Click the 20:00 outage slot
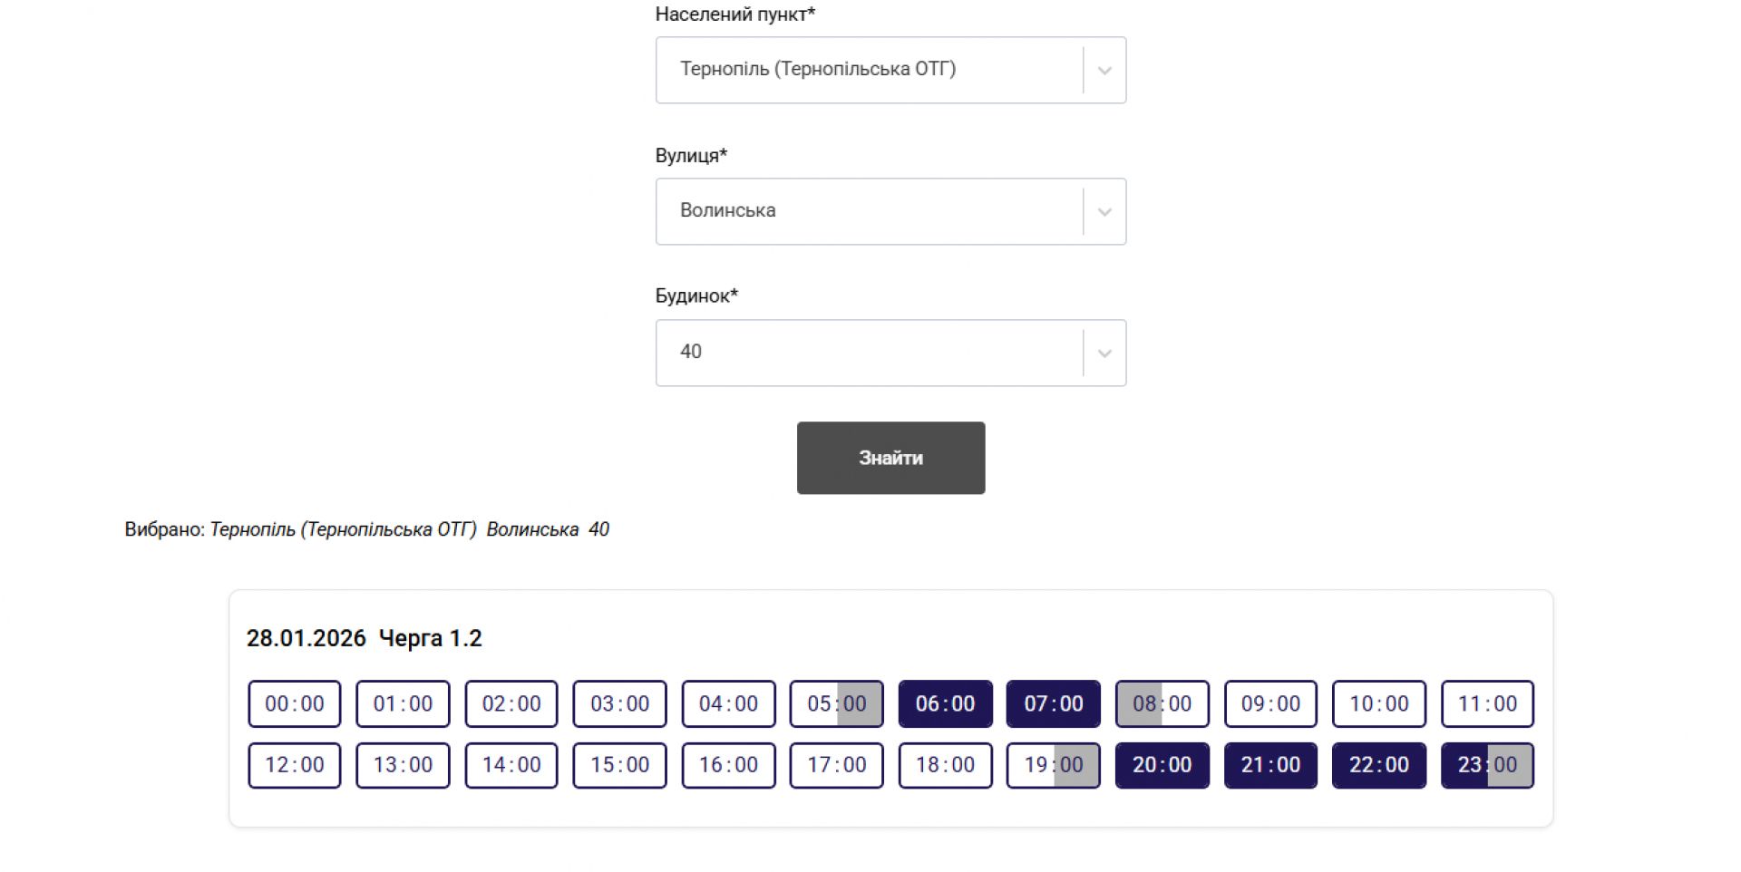This screenshot has width=1741, height=872. [x=1162, y=766]
